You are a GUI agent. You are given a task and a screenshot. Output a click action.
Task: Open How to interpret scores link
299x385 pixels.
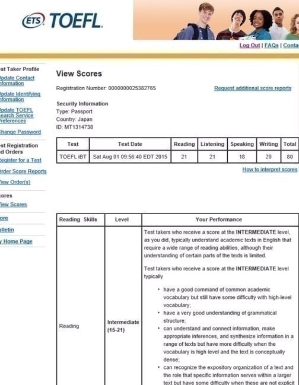click(x=270, y=170)
